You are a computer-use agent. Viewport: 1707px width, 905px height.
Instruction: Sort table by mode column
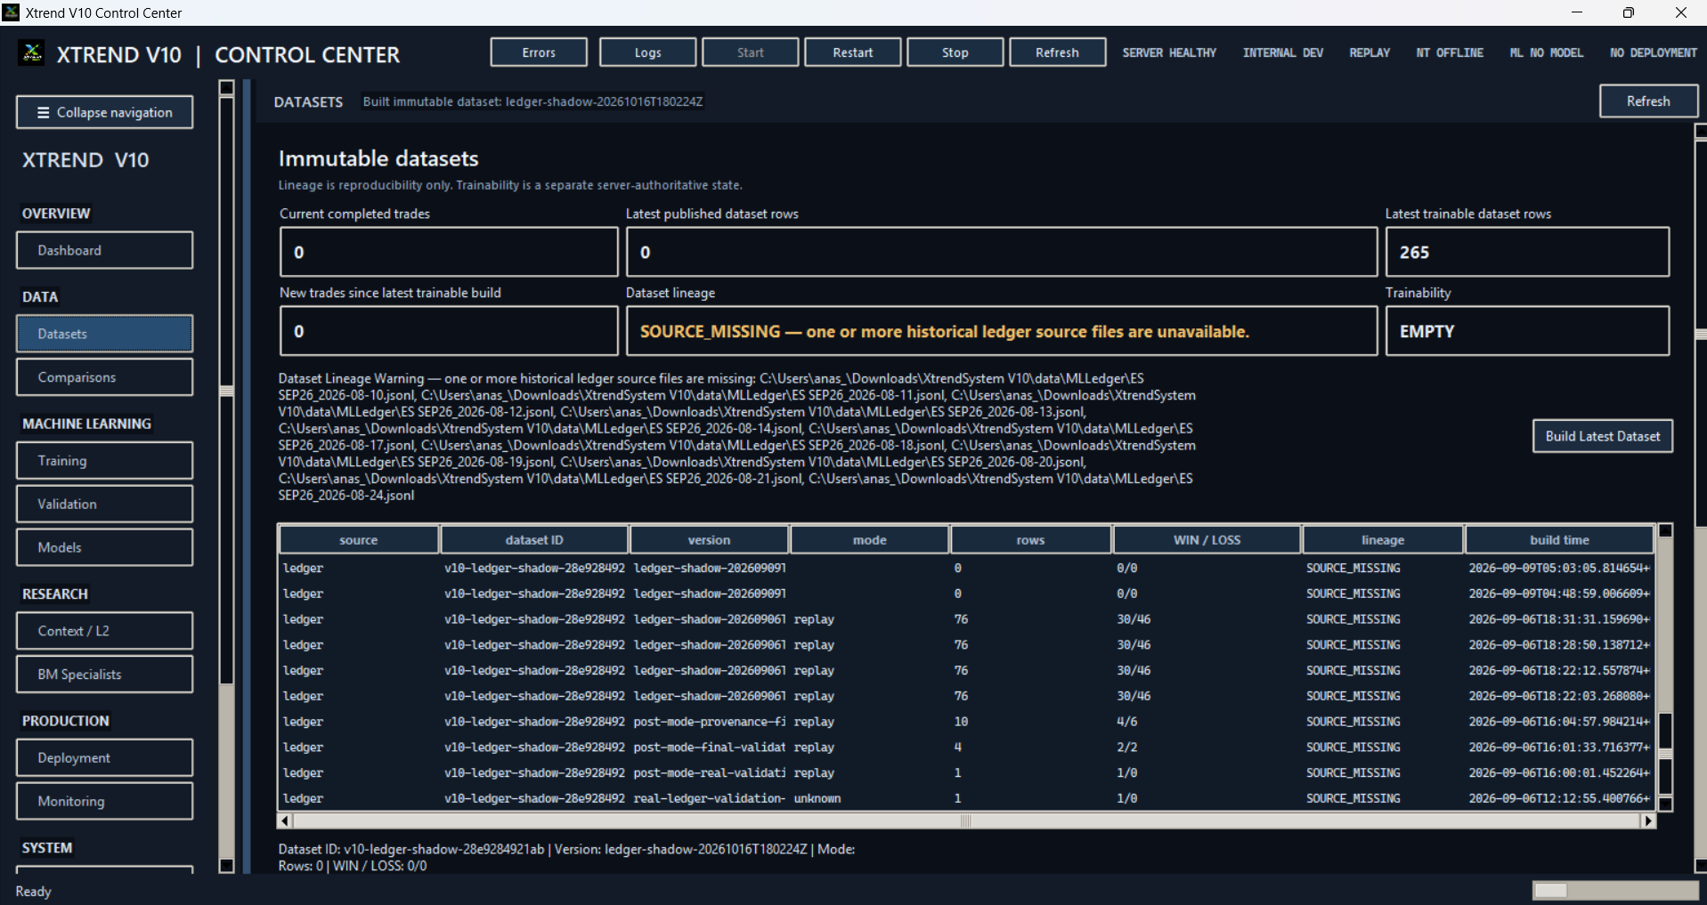(870, 540)
